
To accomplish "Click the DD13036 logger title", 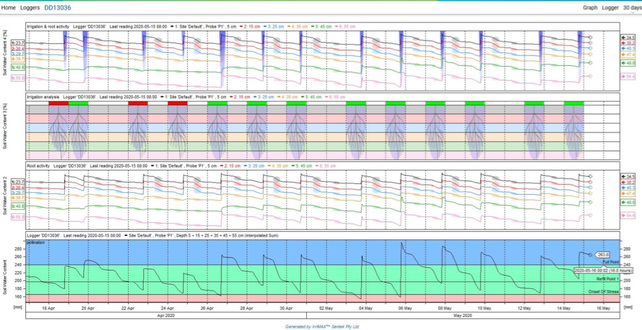I will pos(58,8).
